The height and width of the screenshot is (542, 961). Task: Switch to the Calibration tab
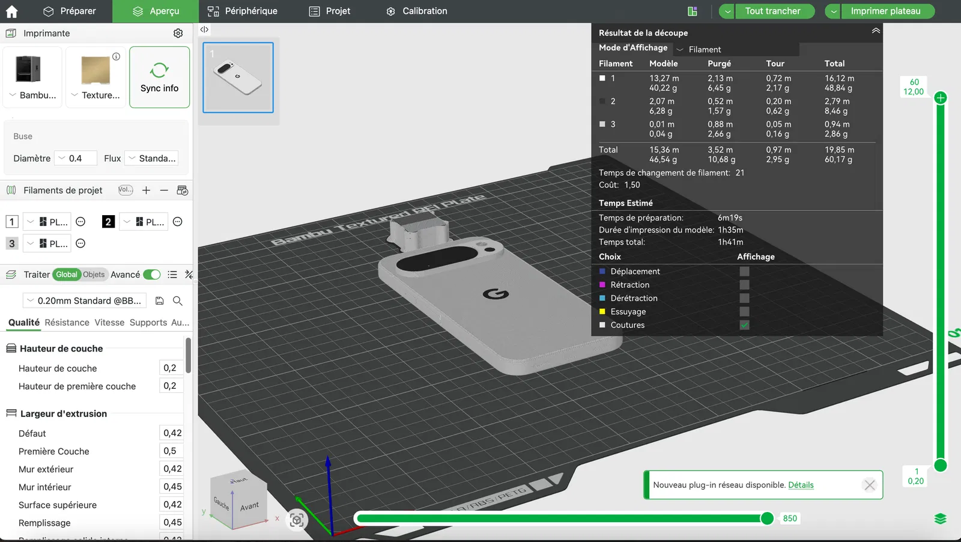point(416,11)
